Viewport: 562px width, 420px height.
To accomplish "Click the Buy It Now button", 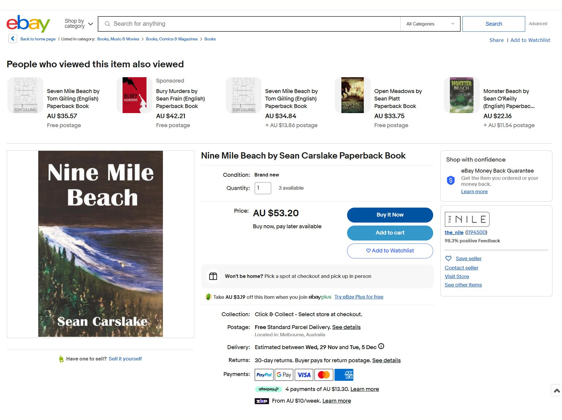I will 390,215.
